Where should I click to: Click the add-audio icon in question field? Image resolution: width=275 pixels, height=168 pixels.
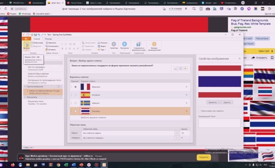(x=186, y=68)
